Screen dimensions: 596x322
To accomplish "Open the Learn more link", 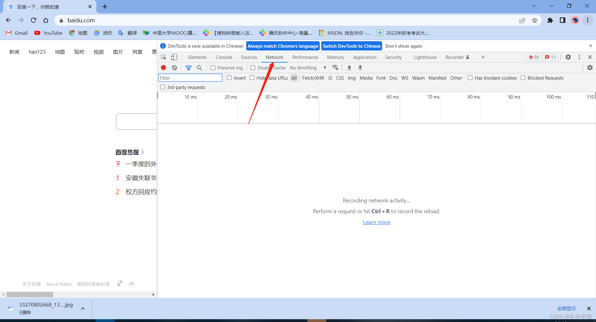I will coord(377,222).
